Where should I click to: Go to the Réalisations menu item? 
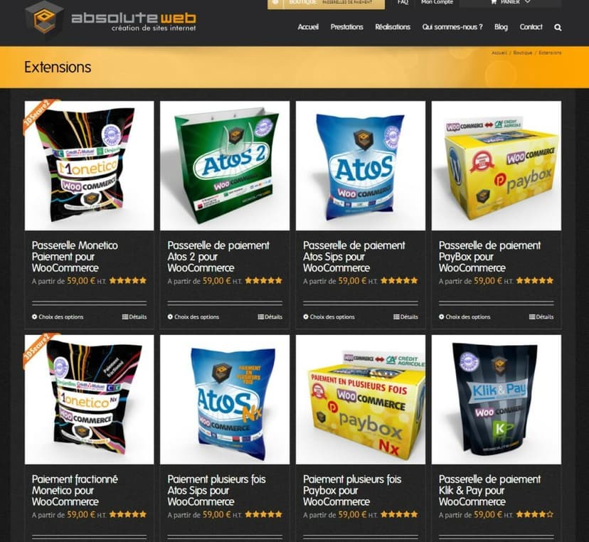click(x=393, y=27)
